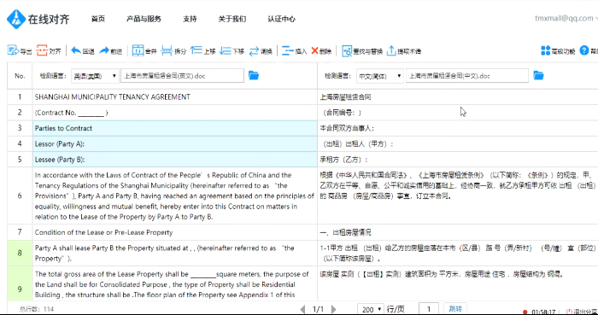Browse for the English source file folder icon
This screenshot has height=315, width=598.
254,75
